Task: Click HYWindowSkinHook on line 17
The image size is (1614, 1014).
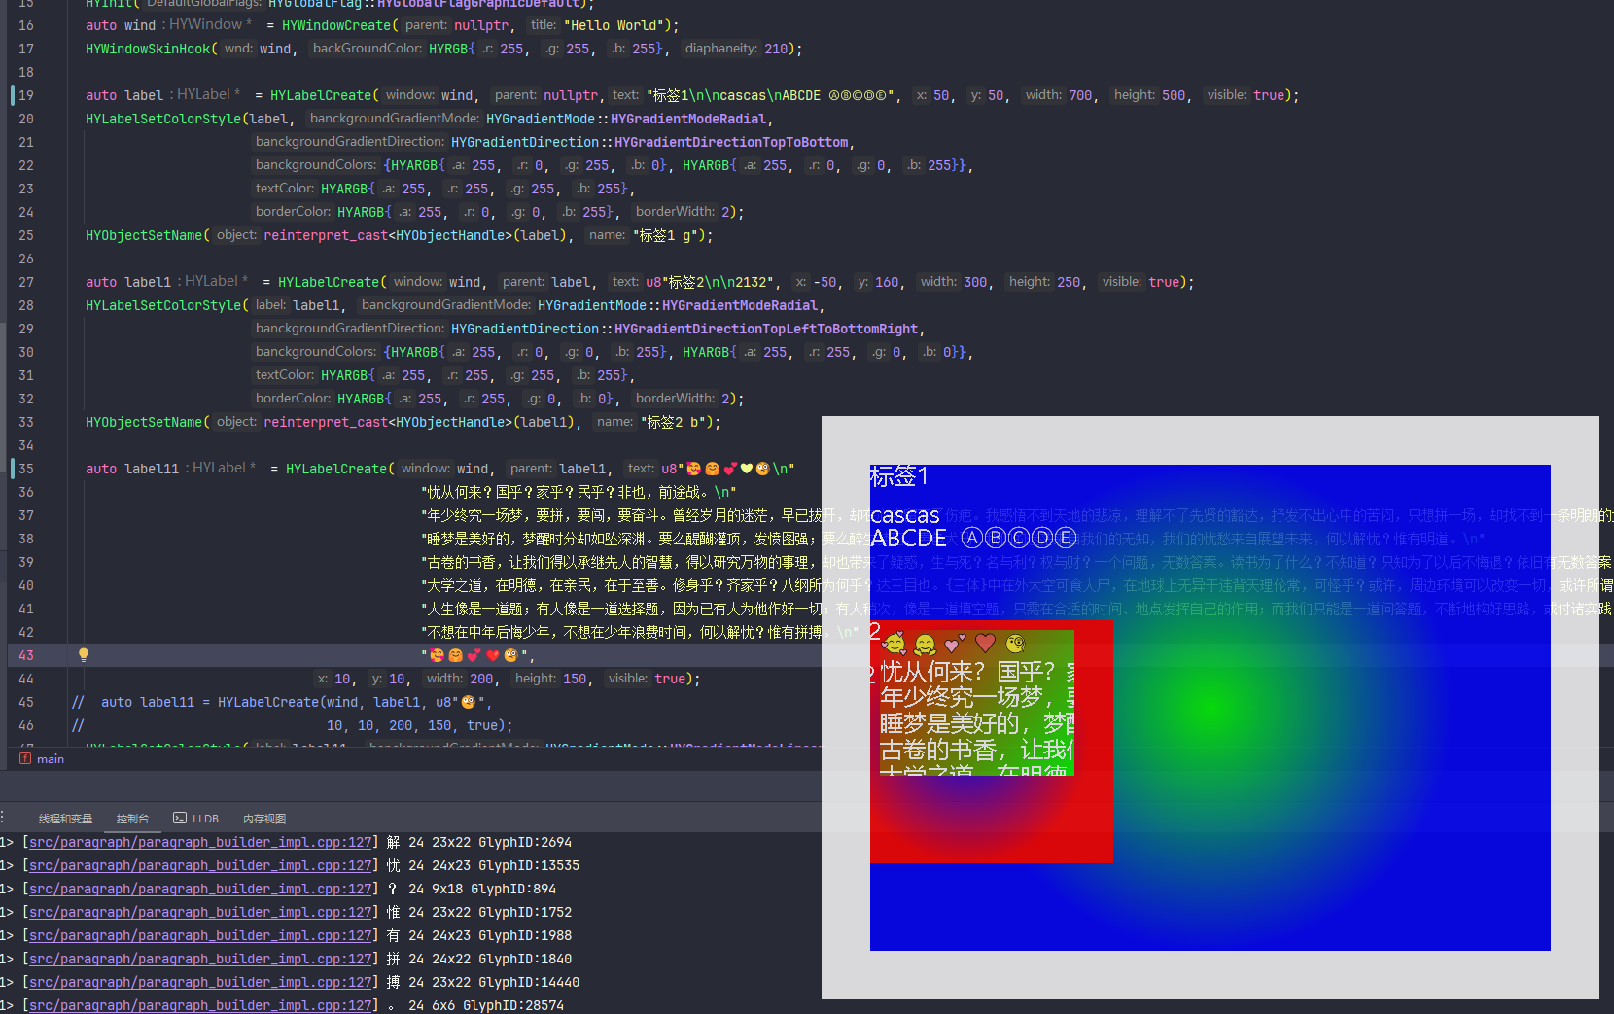Action: pos(148,49)
